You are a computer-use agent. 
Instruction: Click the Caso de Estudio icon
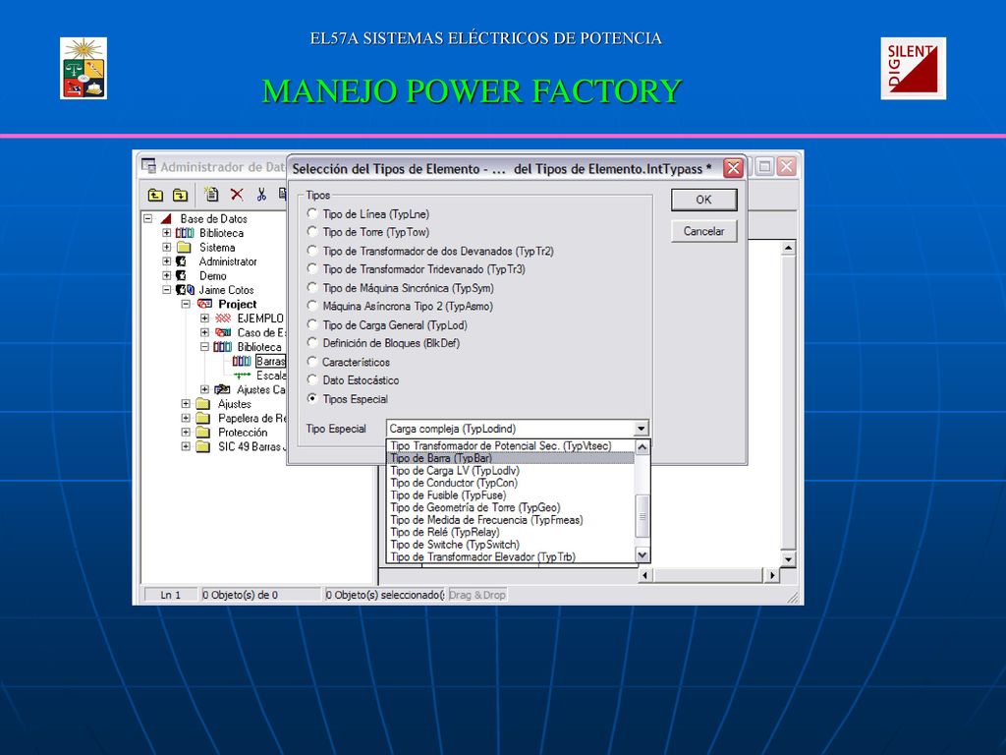tap(223, 332)
